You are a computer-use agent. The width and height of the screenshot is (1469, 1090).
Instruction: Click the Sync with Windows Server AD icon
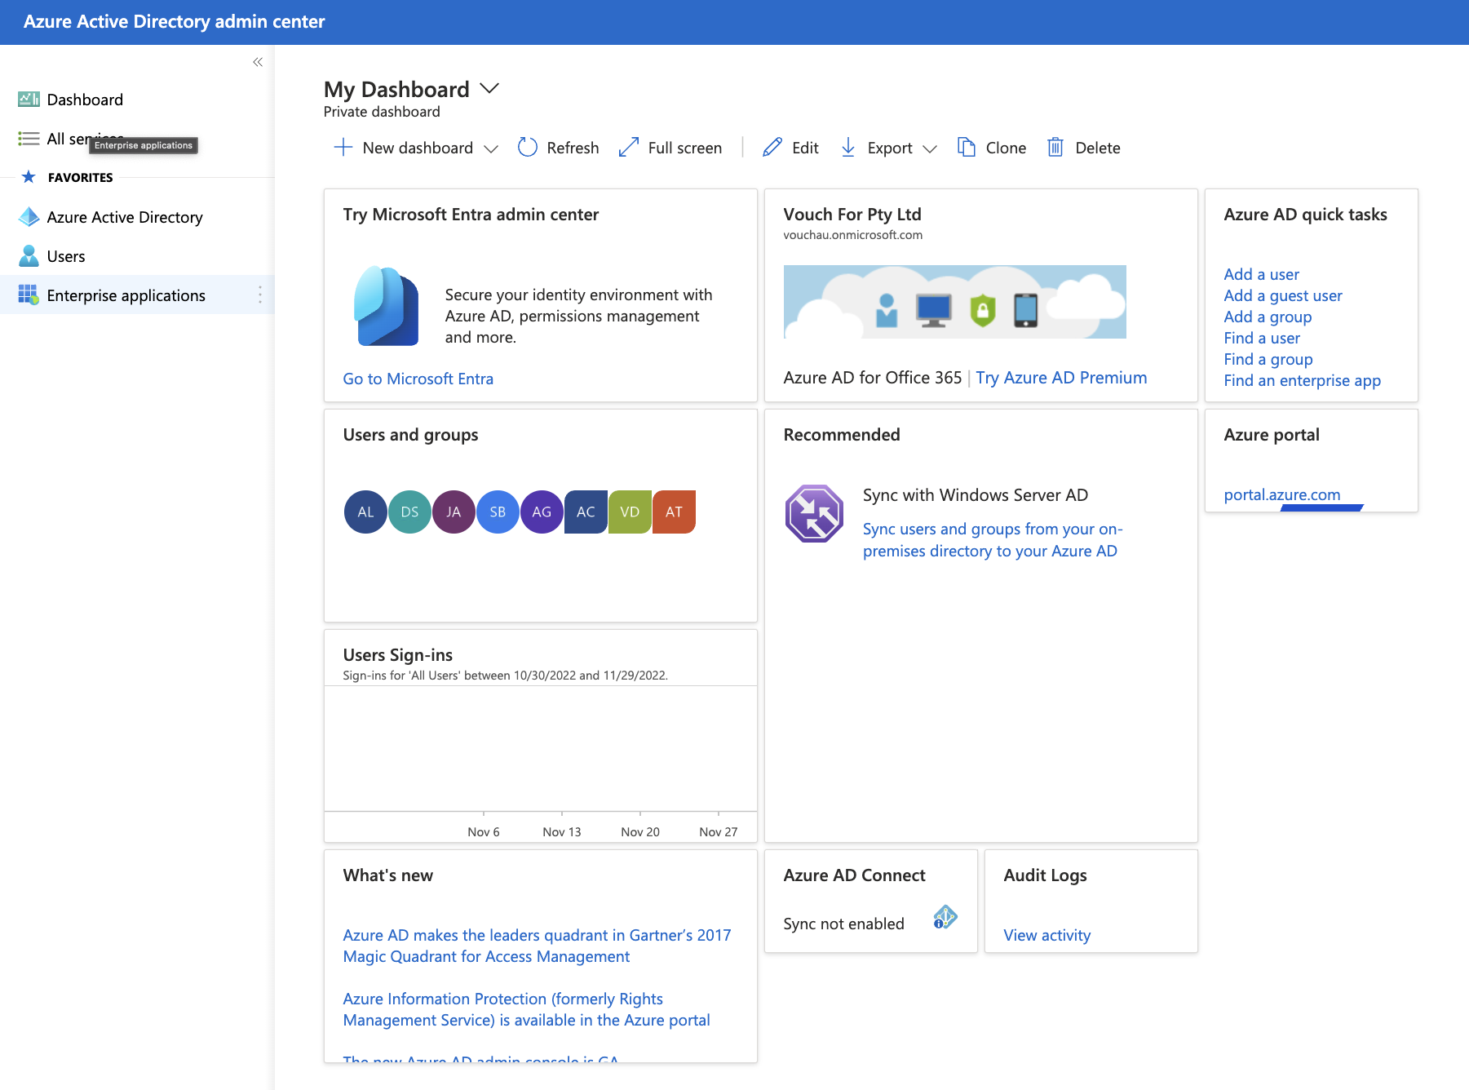click(x=814, y=513)
